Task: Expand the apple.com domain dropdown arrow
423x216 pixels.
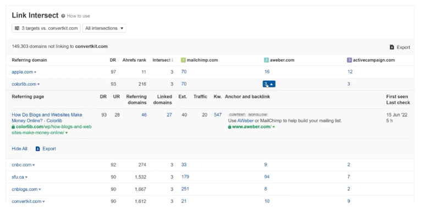Action: pos(35,72)
